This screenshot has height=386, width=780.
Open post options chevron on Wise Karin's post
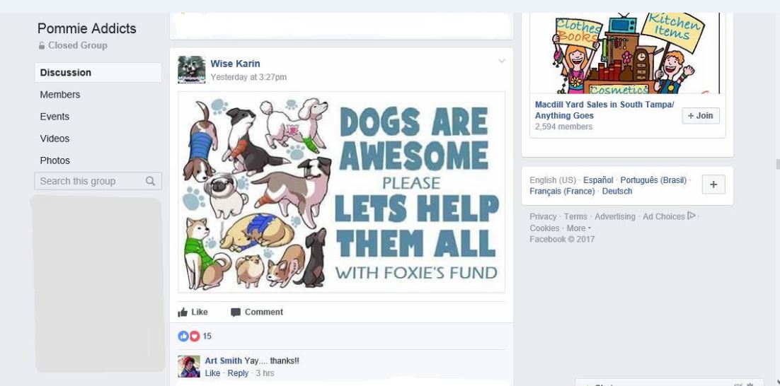pyautogui.click(x=501, y=61)
